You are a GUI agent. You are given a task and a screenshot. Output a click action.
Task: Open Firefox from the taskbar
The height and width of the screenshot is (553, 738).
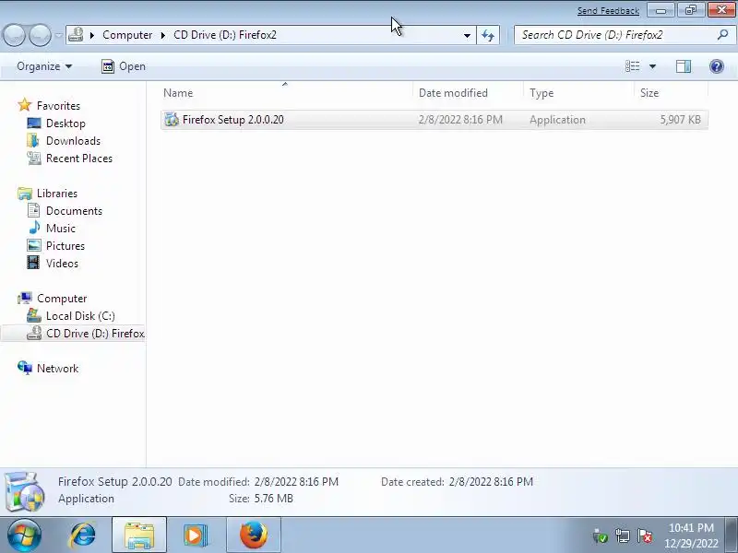(254, 535)
